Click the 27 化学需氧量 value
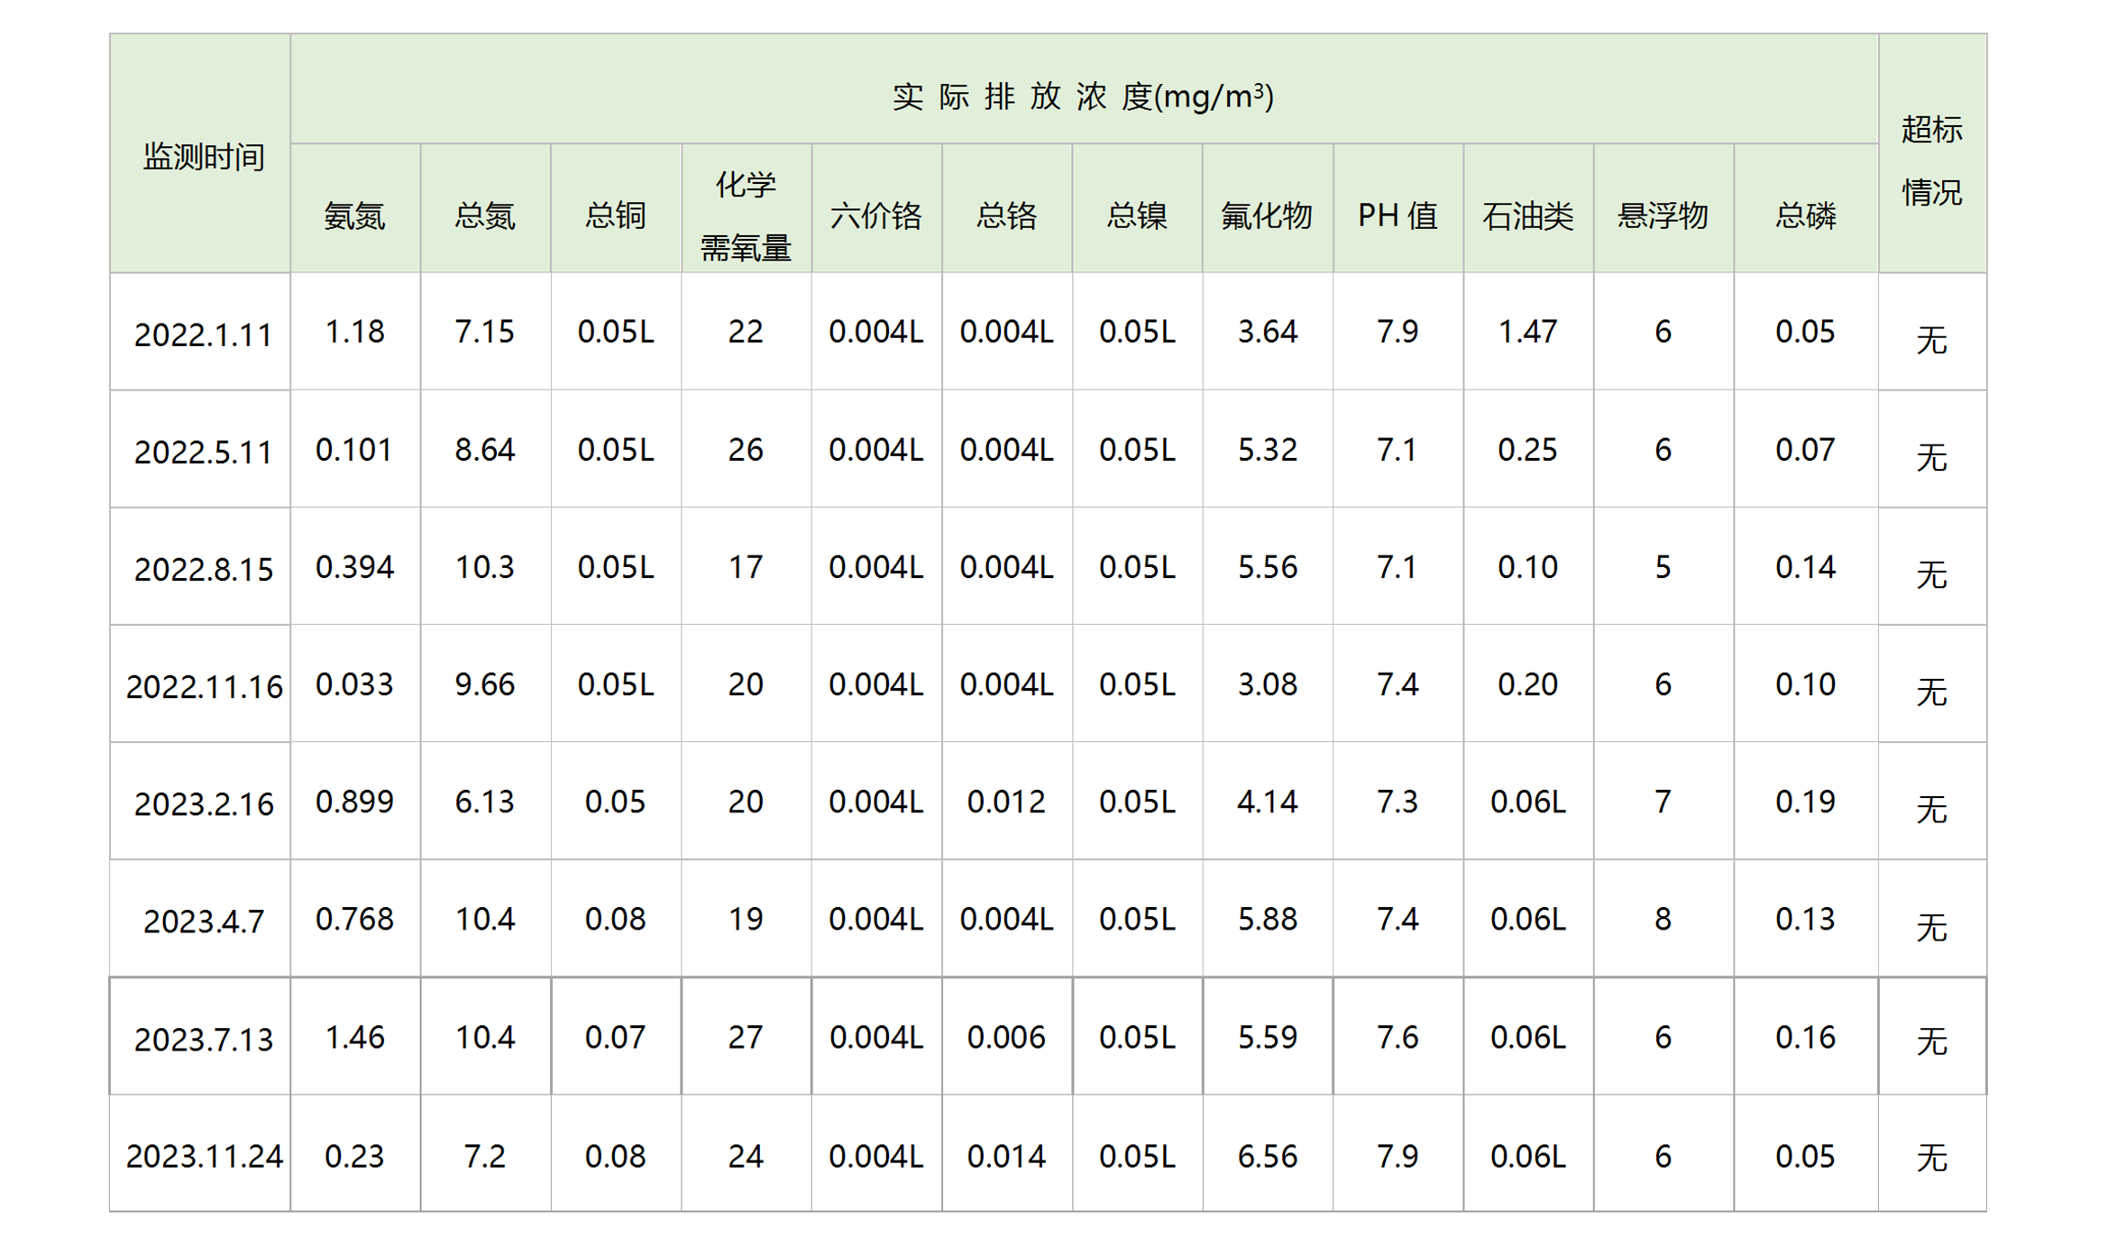The image size is (2108, 1247). 745,1037
